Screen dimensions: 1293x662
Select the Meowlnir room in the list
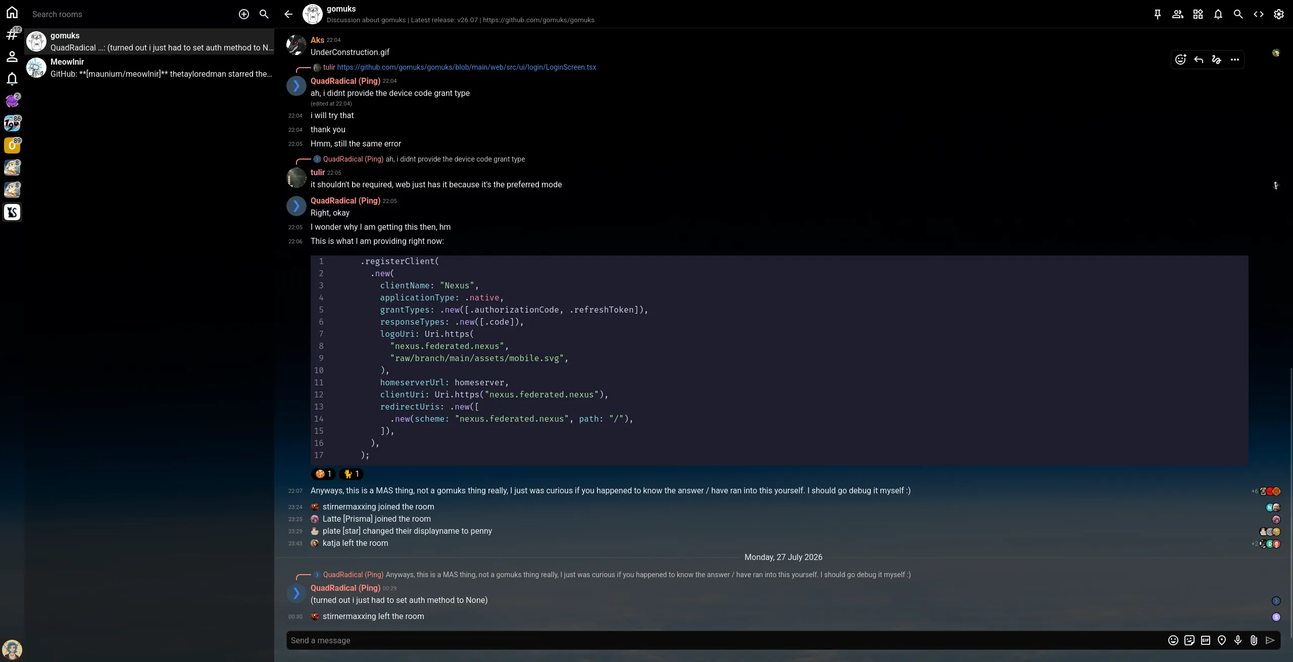pos(150,68)
